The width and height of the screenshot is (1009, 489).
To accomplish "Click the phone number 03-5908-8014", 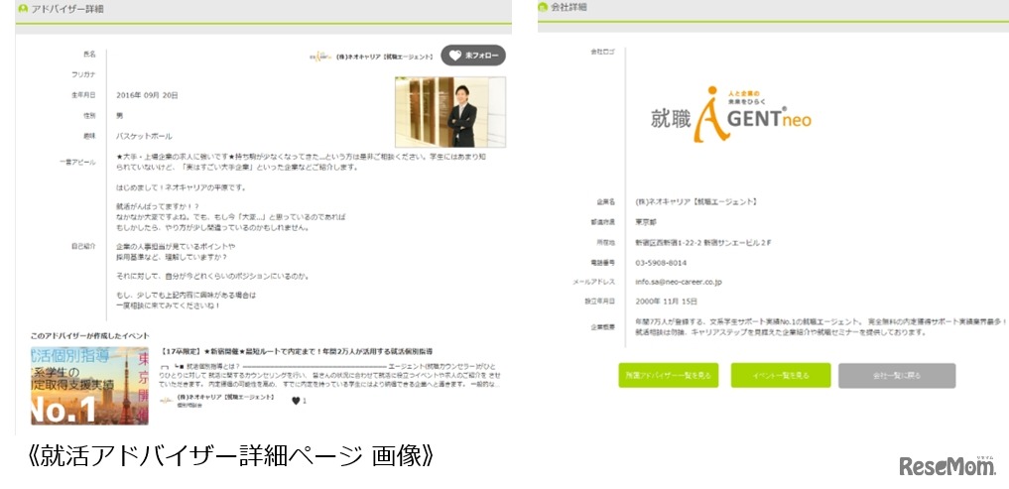I will pyautogui.click(x=660, y=263).
